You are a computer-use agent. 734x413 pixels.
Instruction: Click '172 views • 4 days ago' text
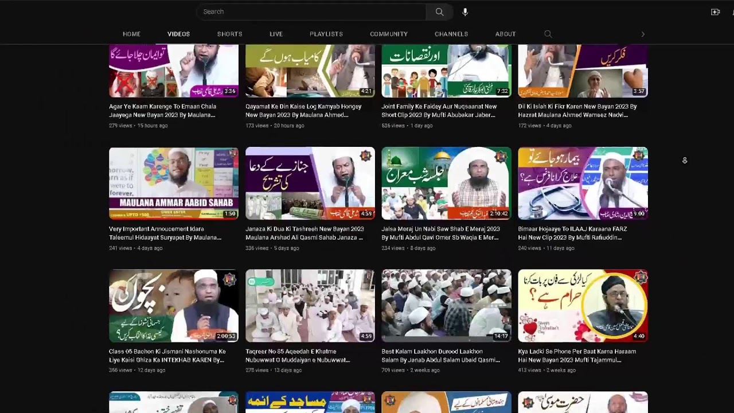pos(545,126)
